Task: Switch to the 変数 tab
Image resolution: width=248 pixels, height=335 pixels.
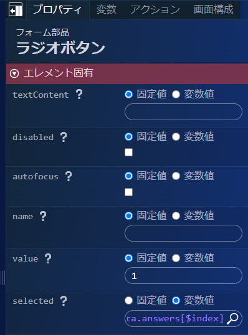Action: click(x=107, y=9)
